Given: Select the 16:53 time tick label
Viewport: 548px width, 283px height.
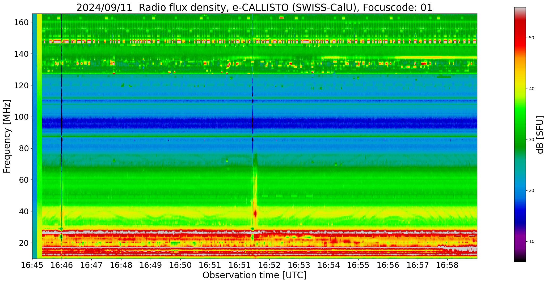Looking at the screenshot, I should [x=299, y=265].
